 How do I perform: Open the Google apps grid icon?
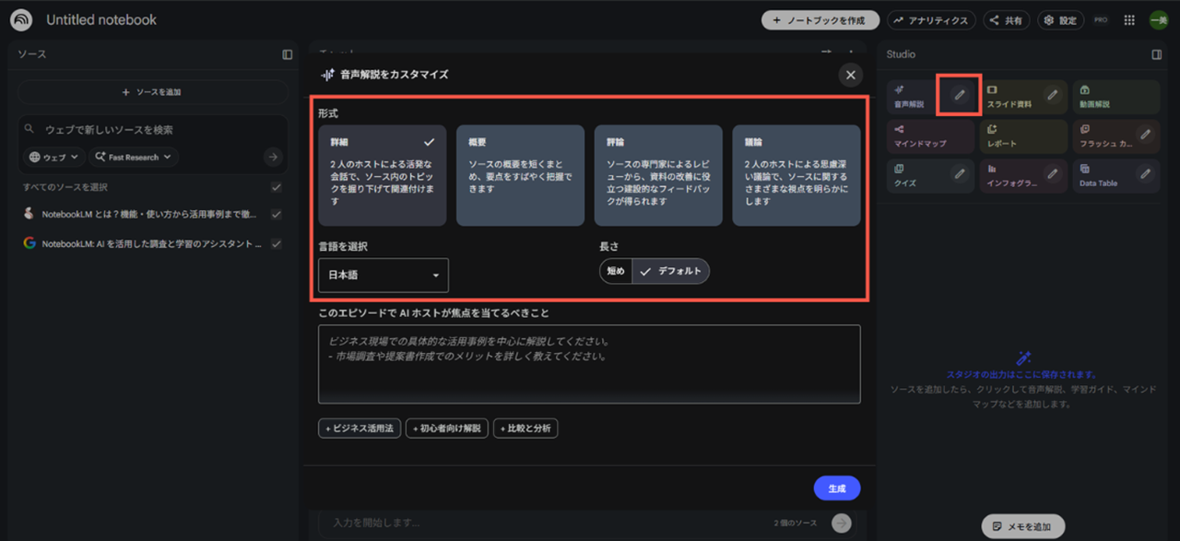(x=1129, y=20)
